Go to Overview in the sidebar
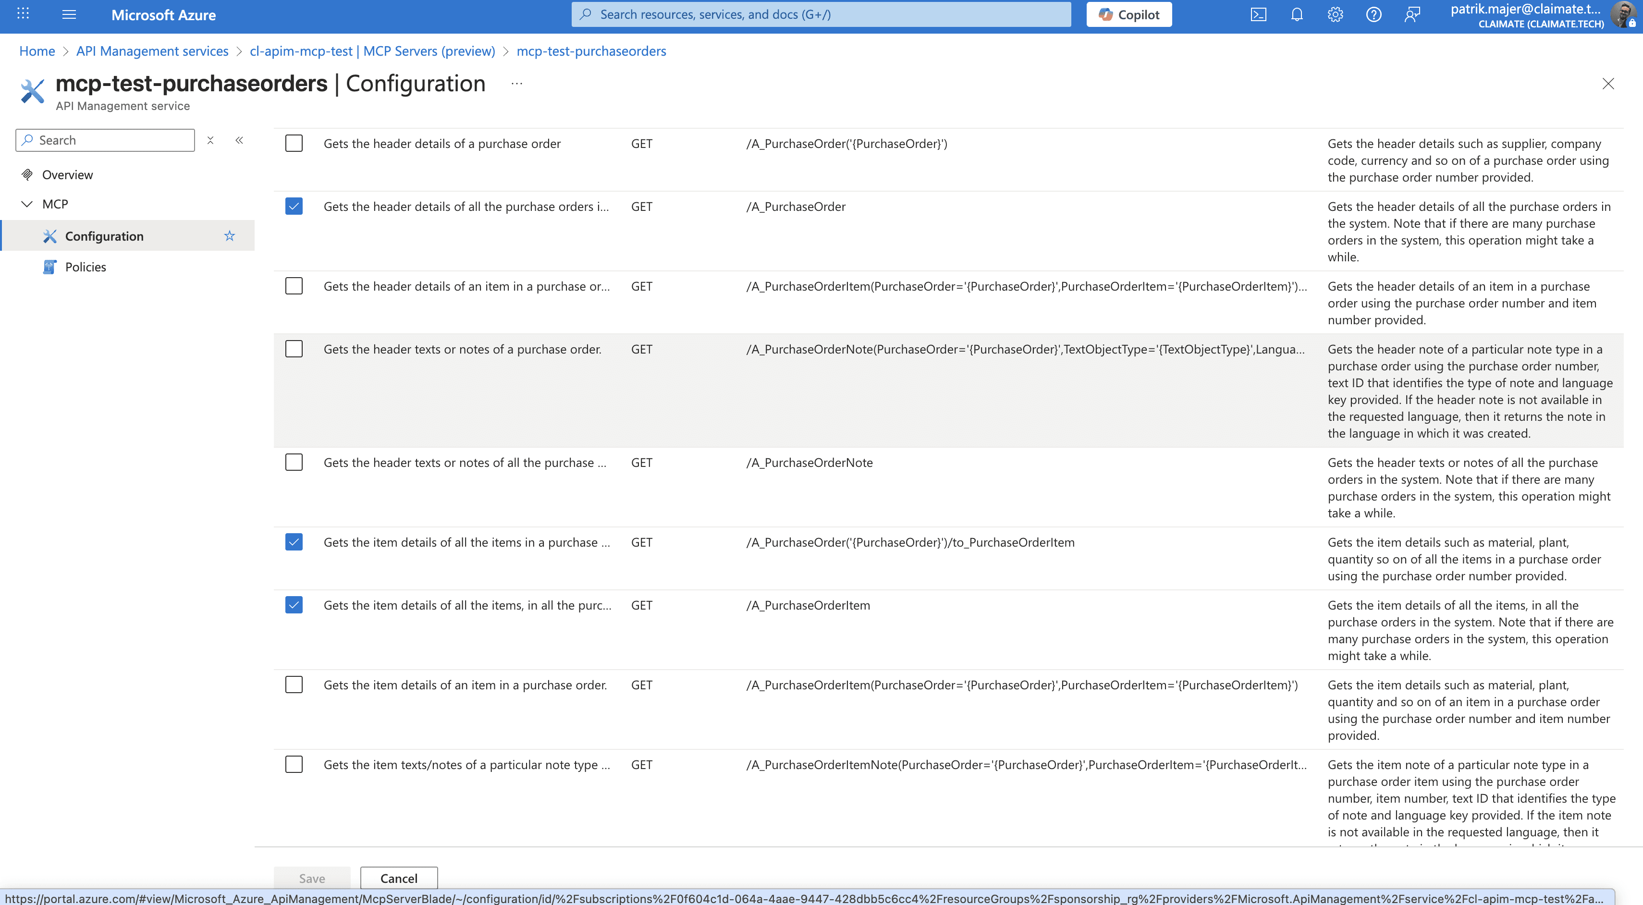1643x905 pixels. tap(67, 175)
